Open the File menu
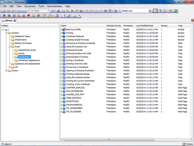Image resolution: width=194 pixels, height=146 pixels. pyautogui.click(x=5, y=6)
